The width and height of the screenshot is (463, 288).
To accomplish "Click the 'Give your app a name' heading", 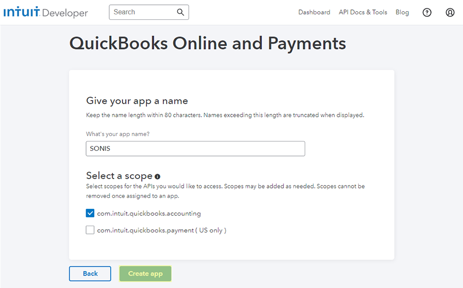I will (137, 101).
